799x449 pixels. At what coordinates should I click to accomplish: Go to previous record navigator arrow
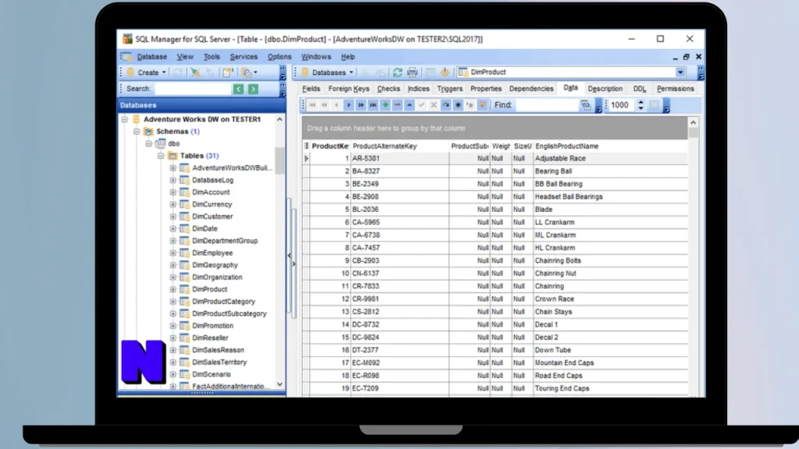(336, 105)
